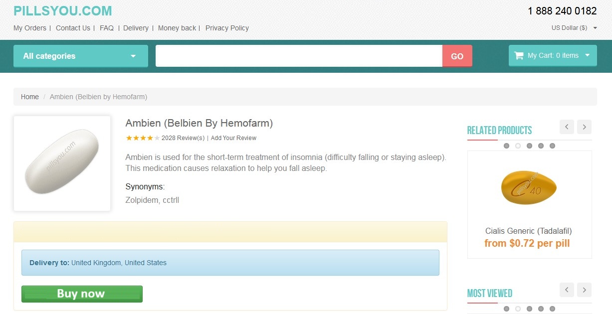Open the Delivery info page
Screen dimensions: 612x314
coord(136,28)
